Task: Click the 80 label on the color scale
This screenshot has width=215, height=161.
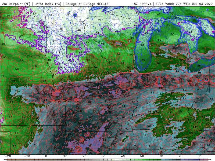Action: pyautogui.click(x=200, y=156)
